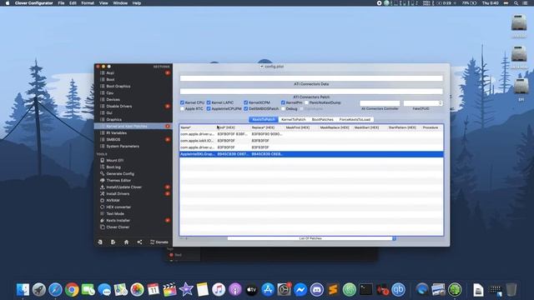Toggle the AppleIntelCPUPM checkbox

pos(209,109)
